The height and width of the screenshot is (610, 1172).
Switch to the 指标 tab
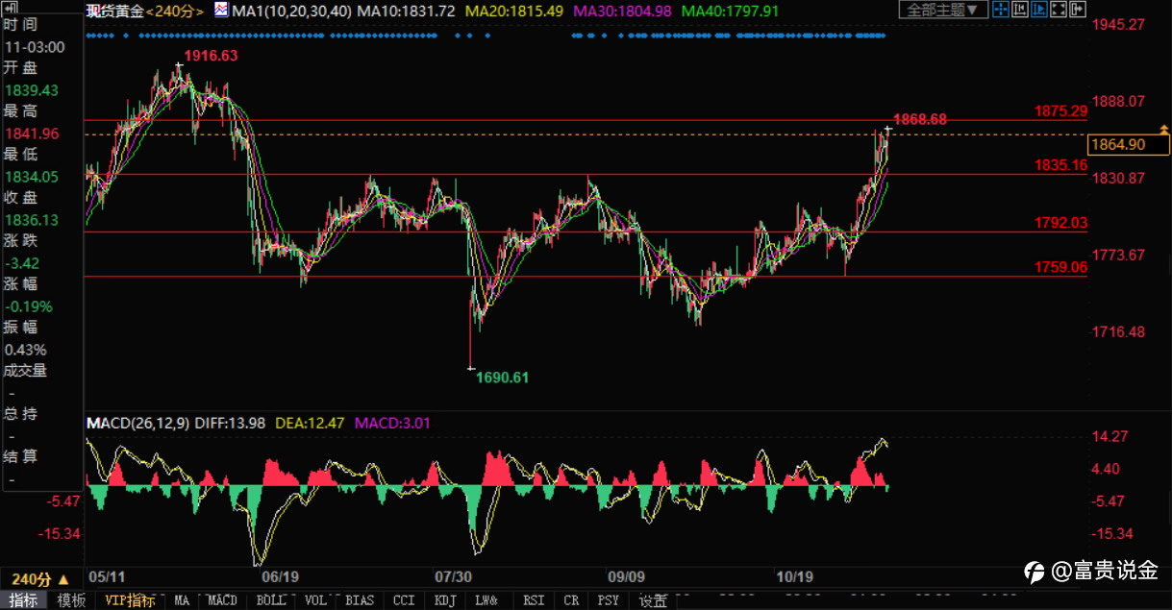[x=24, y=600]
